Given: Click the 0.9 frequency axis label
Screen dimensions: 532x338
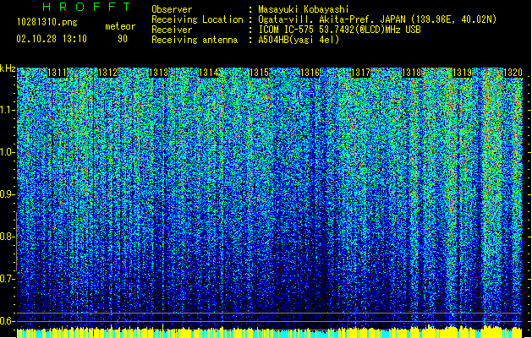Looking at the screenshot, I should pos(8,194).
